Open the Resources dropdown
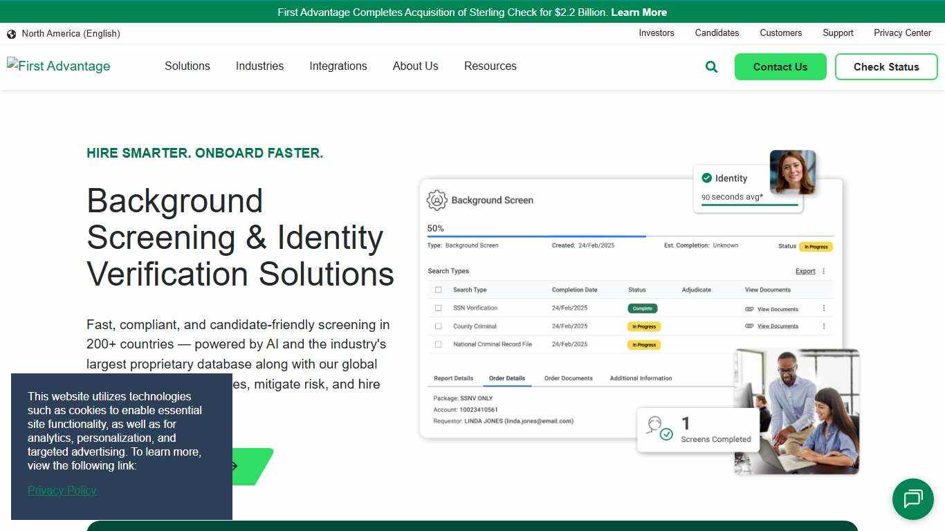This screenshot has height=531, width=945. pyautogui.click(x=490, y=66)
